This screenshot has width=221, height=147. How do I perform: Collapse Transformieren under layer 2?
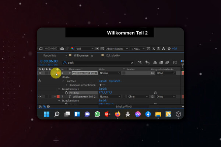[59, 101]
